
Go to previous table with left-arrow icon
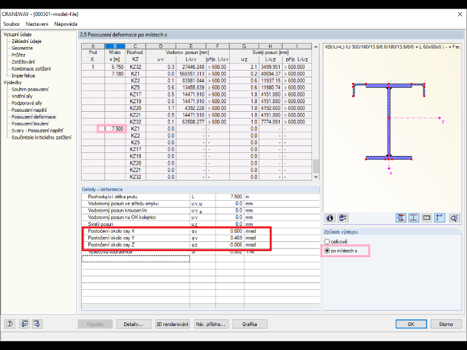point(24,324)
